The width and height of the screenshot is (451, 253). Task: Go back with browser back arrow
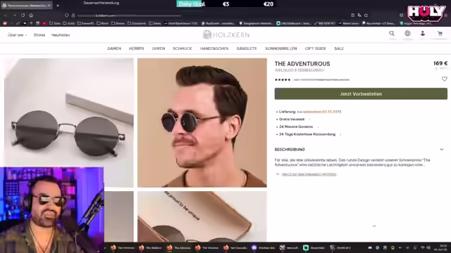(6, 15)
